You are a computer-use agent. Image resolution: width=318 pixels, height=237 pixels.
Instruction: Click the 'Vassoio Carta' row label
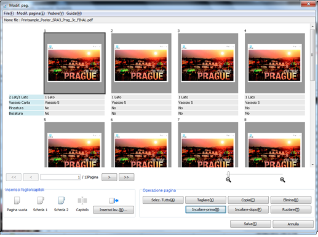(26, 103)
